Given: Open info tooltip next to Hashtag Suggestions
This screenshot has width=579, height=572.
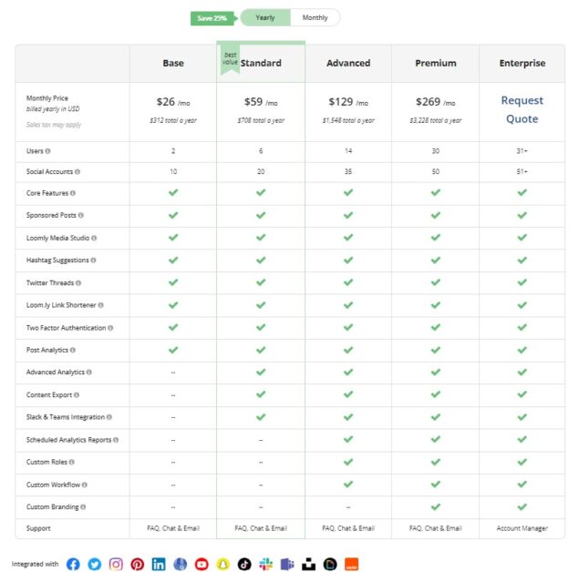Looking at the screenshot, I should [93, 260].
